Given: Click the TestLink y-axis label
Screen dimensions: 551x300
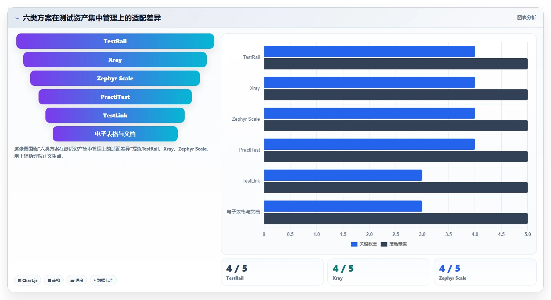Looking at the screenshot, I should [x=251, y=181].
